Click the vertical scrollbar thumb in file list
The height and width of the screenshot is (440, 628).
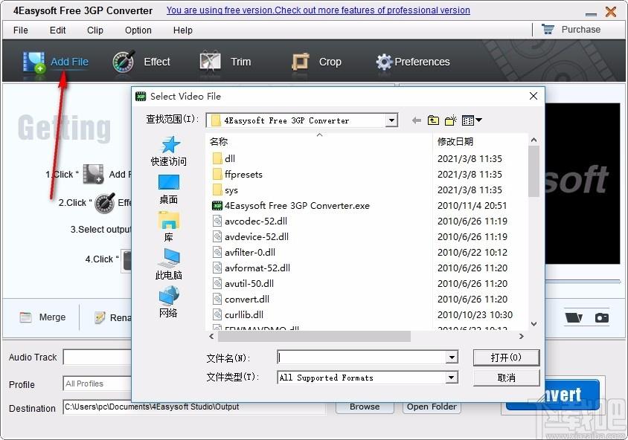coord(534,171)
